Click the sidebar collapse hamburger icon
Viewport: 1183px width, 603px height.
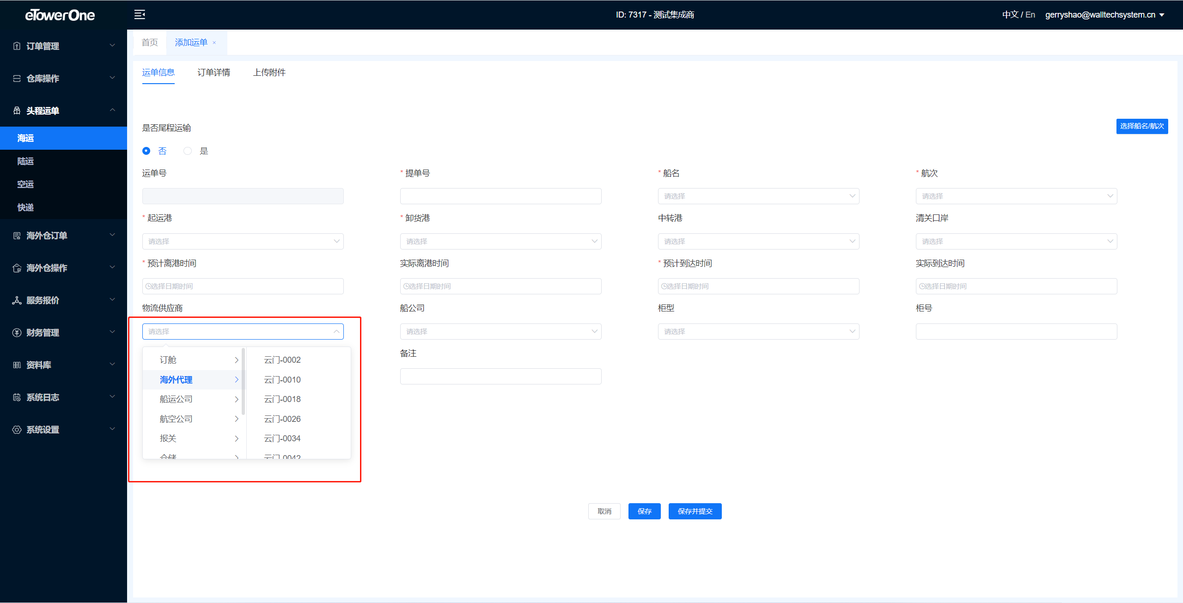[x=140, y=15]
